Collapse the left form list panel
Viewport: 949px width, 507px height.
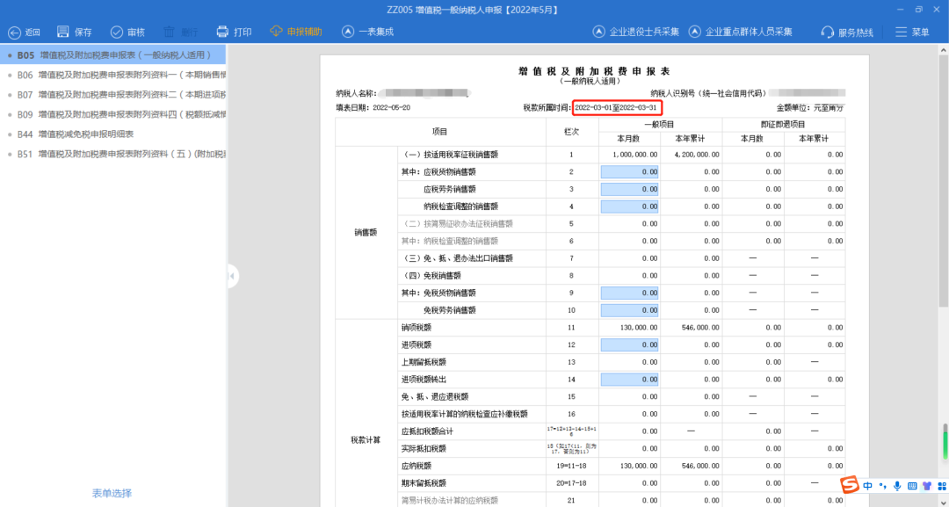pos(231,275)
